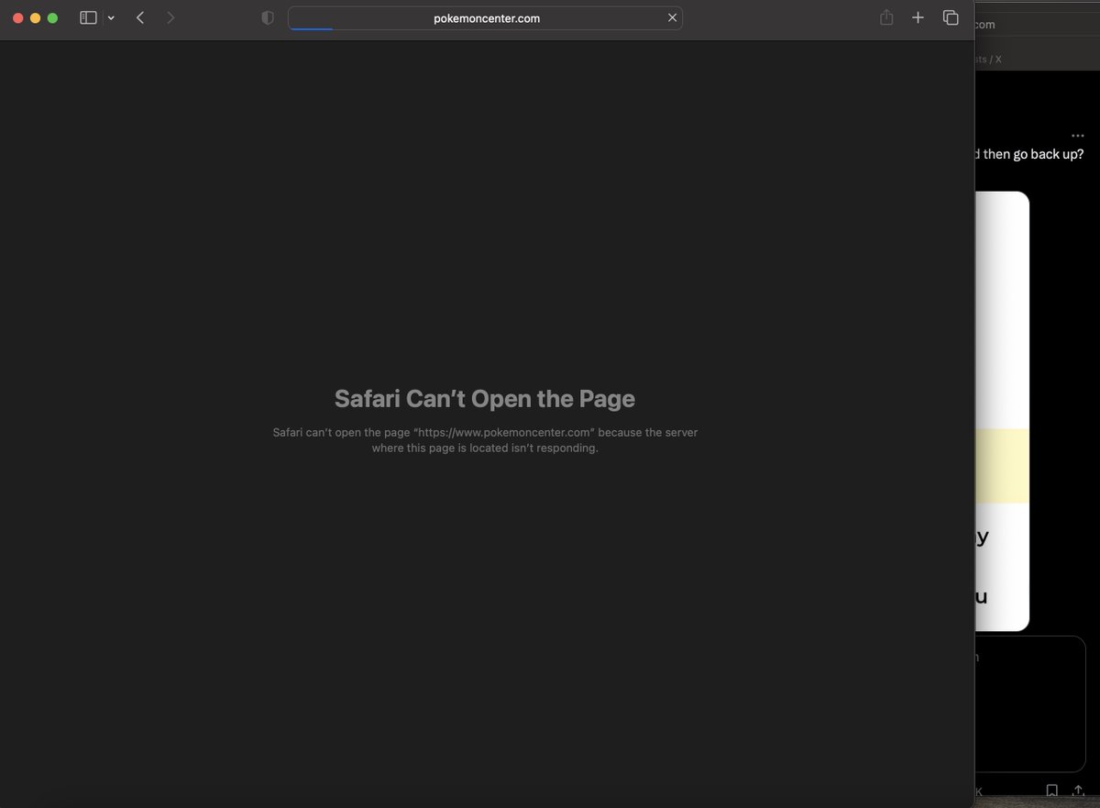Go back to the previous page
The height and width of the screenshot is (808, 1100).
pyautogui.click(x=140, y=17)
